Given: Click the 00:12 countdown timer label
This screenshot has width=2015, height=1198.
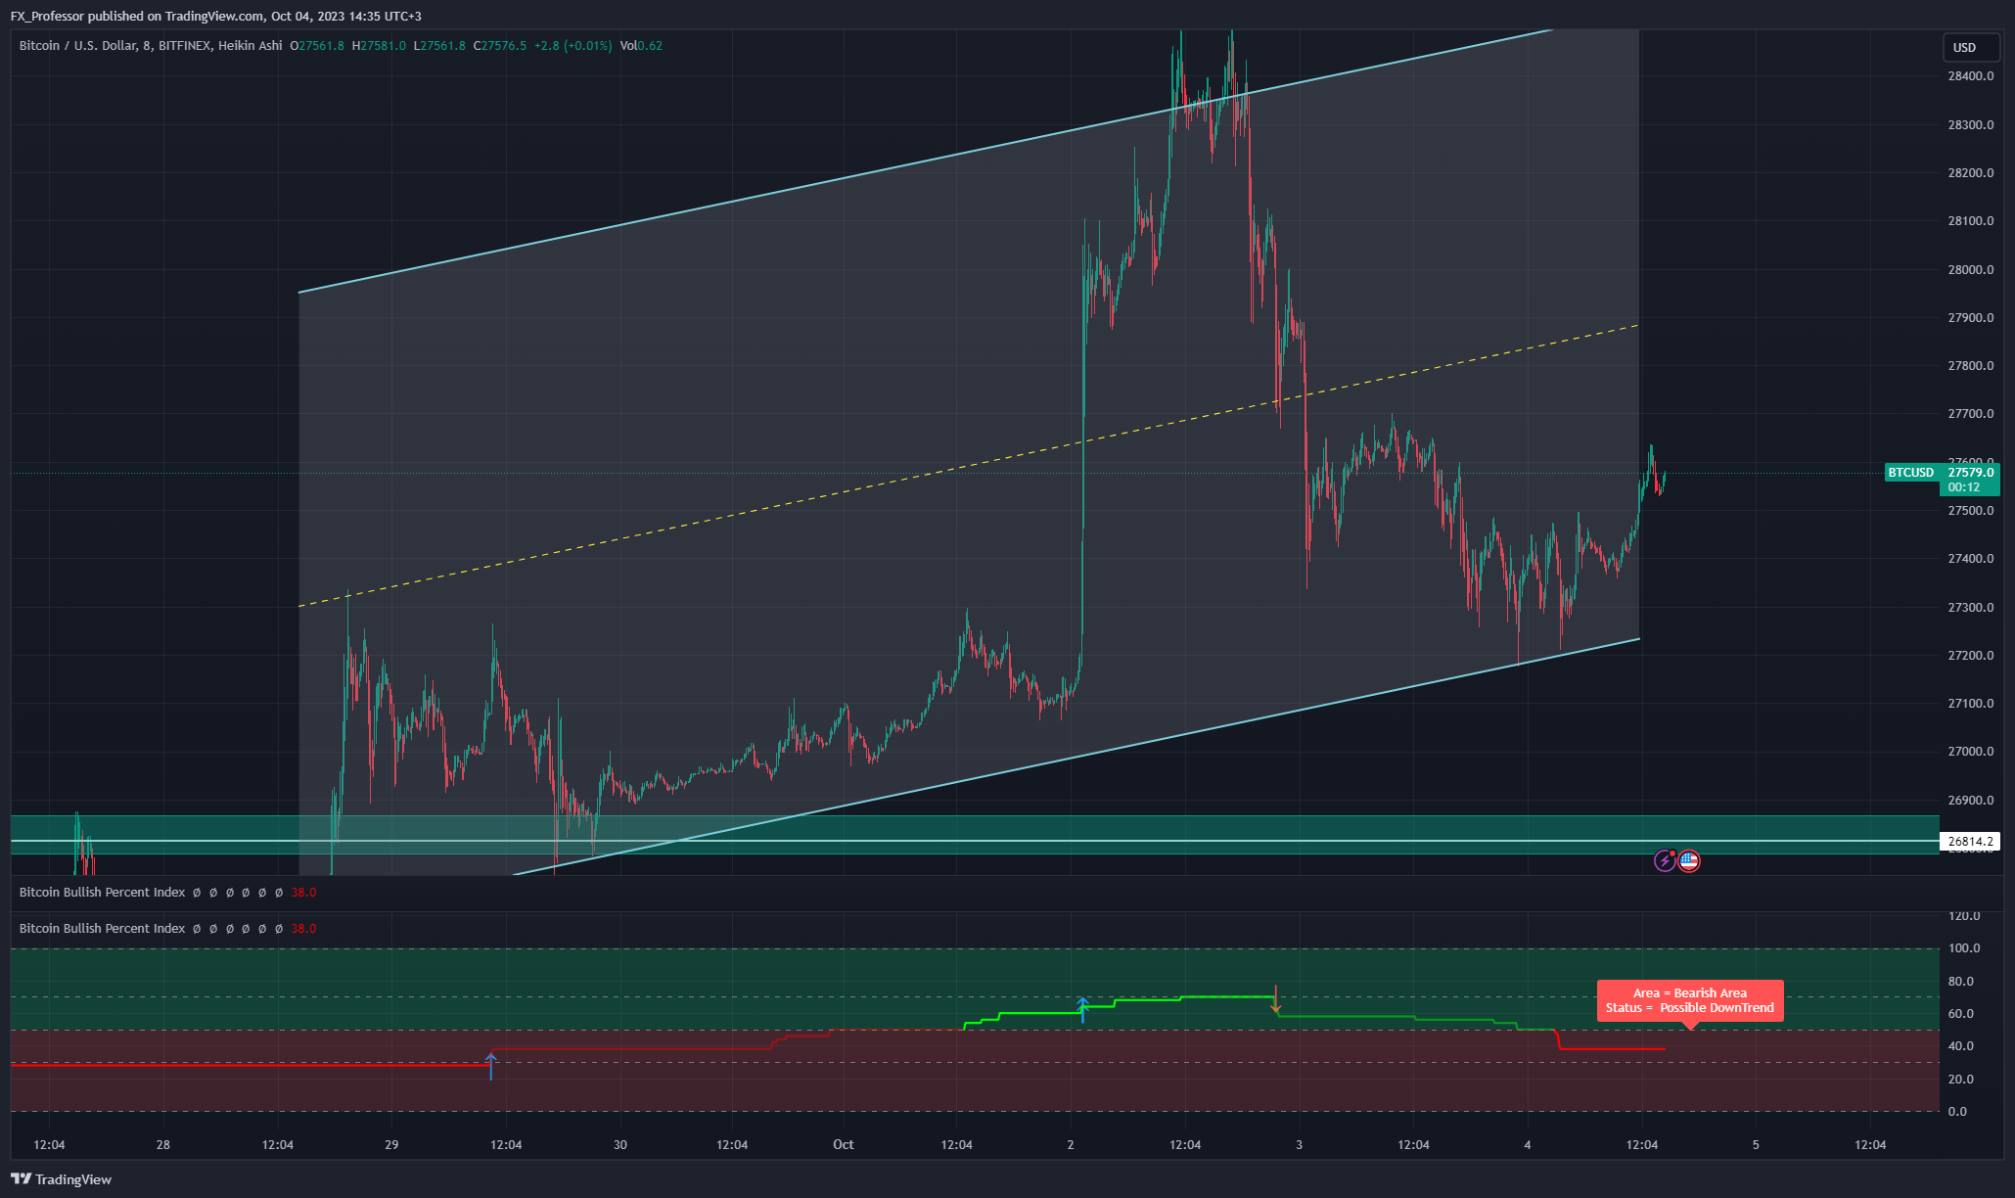Looking at the screenshot, I should [x=1963, y=487].
